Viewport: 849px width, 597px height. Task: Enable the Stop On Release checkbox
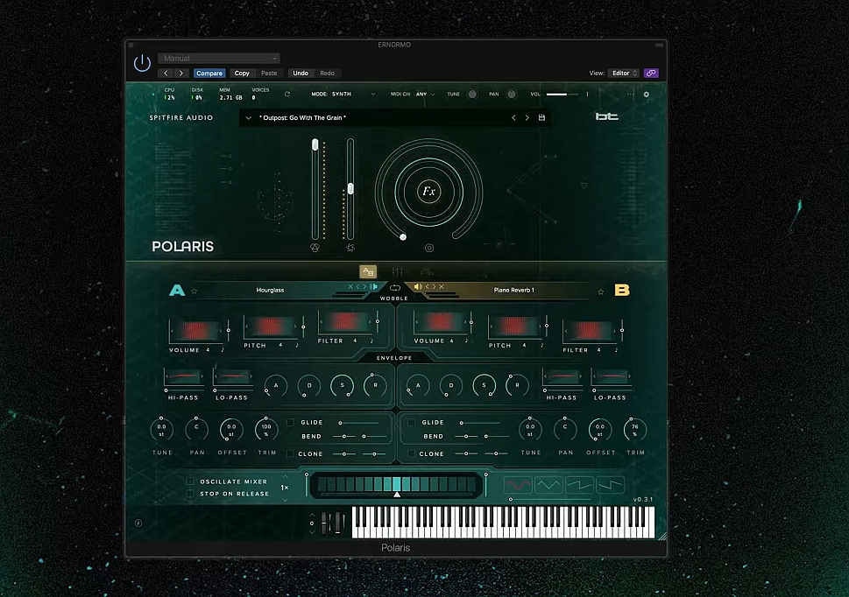[x=190, y=494]
